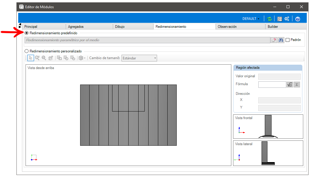Click the Vista frontal preview

click(x=268, y=127)
